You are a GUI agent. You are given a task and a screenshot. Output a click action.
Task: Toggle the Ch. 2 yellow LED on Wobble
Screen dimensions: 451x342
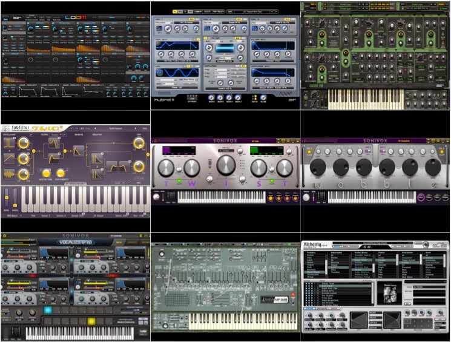click(441, 151)
